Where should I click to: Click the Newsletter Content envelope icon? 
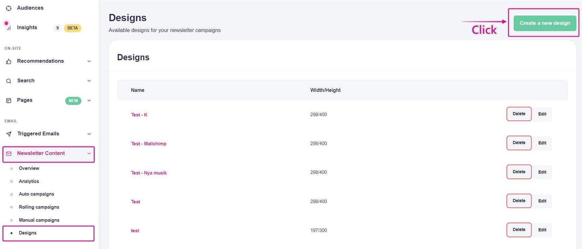[9, 154]
